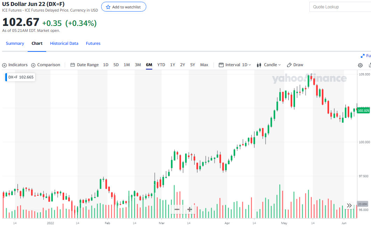The height and width of the screenshot is (228, 371).
Task: Click the Apr date axis label
Action: tap(227, 223)
